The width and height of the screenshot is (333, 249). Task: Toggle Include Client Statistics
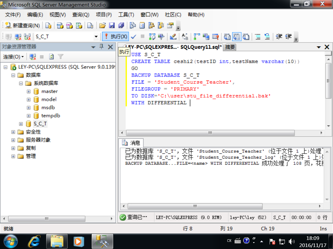[206, 37]
